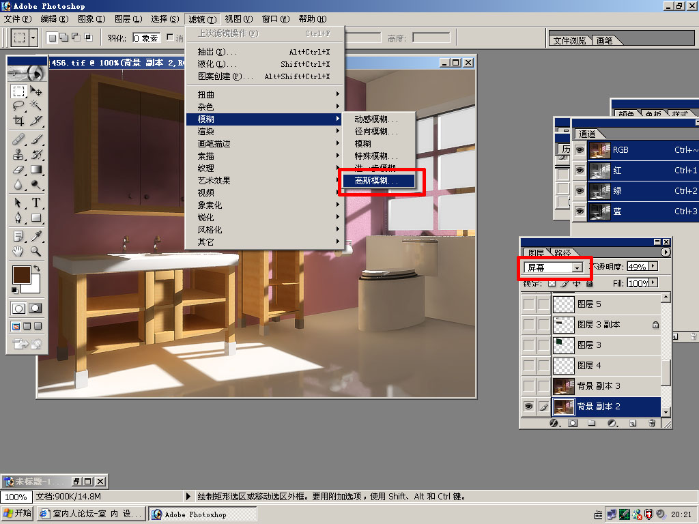Open 文件浏览 tab in palette well
Viewport: 699px width, 524px height.
(569, 40)
